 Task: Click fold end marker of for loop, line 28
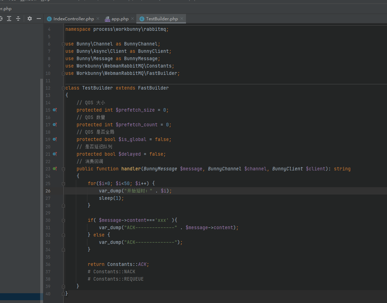click(63, 206)
